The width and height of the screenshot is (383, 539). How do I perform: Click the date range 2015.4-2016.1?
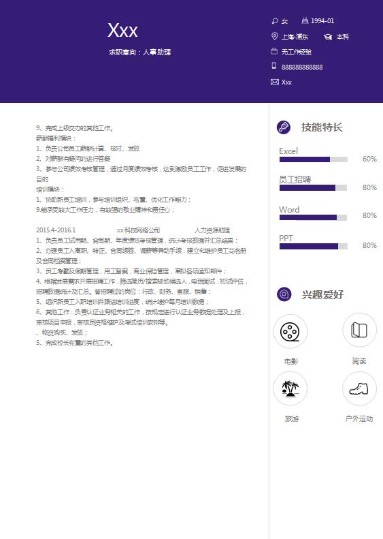coord(56,230)
